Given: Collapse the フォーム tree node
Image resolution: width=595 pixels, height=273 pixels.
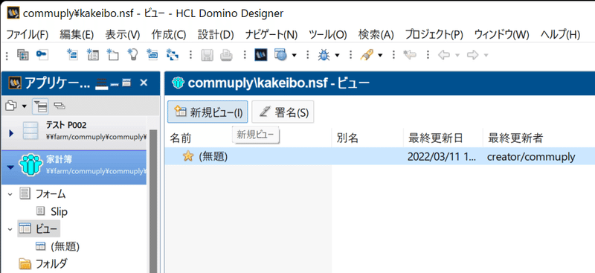Looking at the screenshot, I should coord(10,194).
